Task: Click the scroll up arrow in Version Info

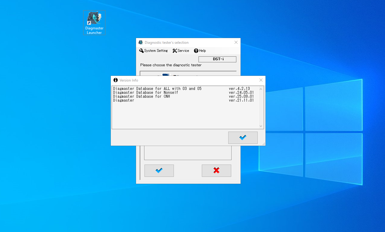Action: tap(261, 89)
